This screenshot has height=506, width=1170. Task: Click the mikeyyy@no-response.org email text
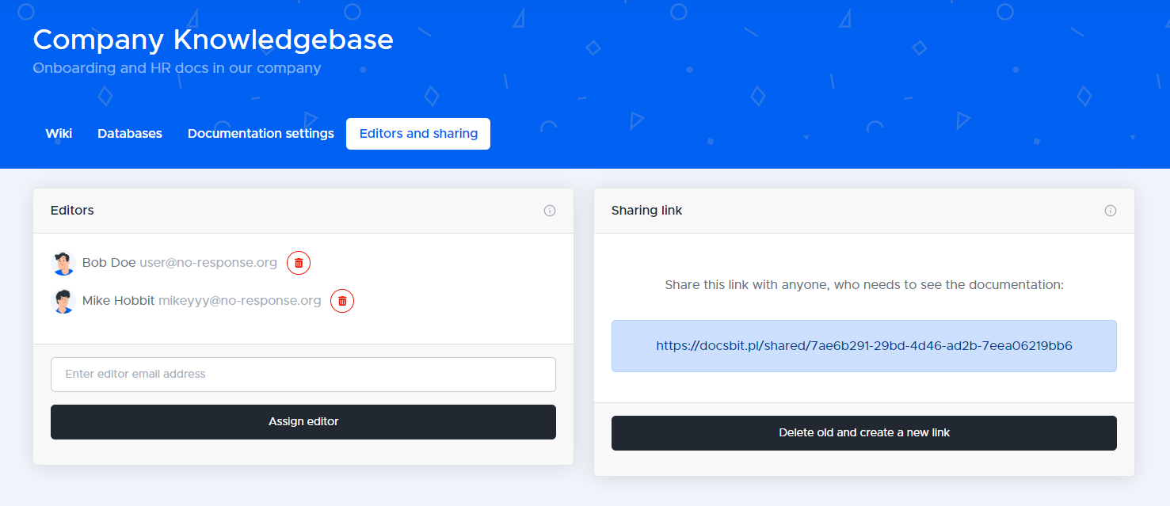coord(240,301)
